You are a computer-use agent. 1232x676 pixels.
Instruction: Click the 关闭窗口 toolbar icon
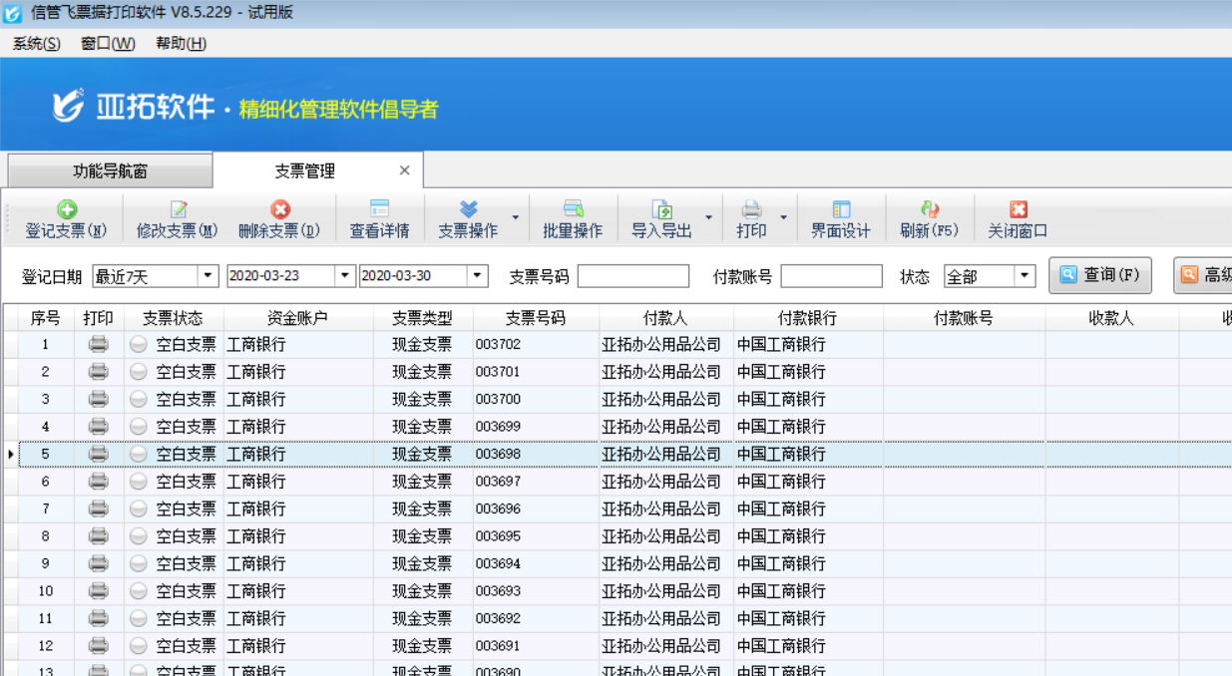tap(1019, 209)
